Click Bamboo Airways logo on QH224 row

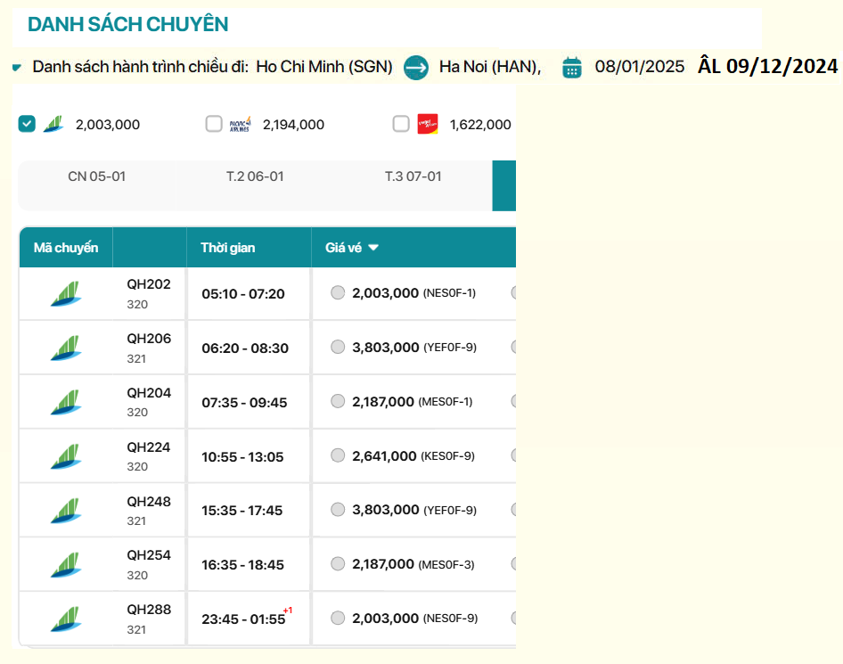65,455
